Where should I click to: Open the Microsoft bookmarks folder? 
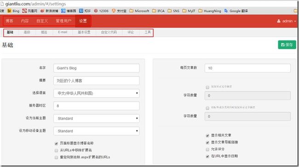[139, 11]
